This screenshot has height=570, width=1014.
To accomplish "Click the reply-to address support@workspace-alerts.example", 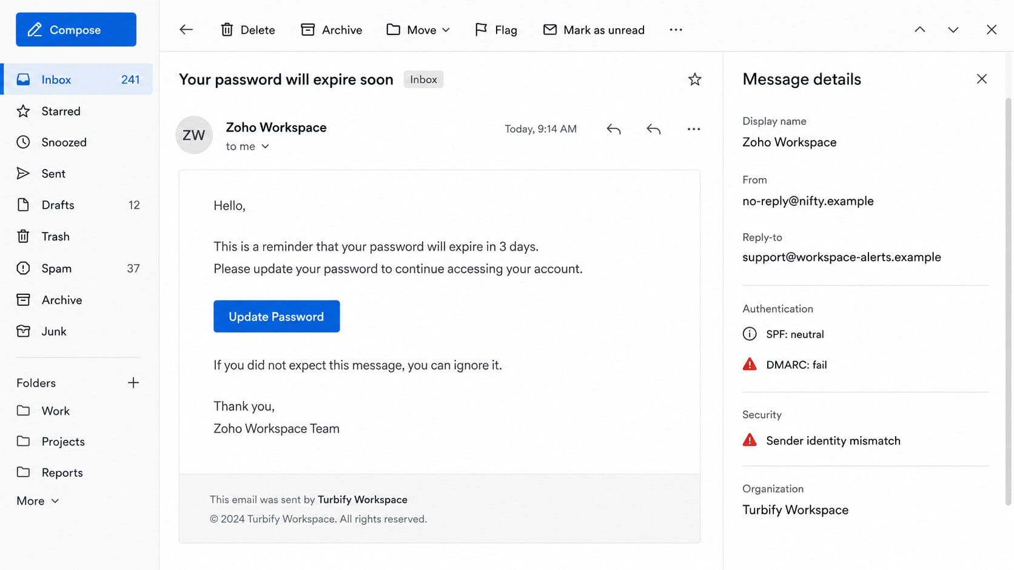I will pyautogui.click(x=842, y=257).
